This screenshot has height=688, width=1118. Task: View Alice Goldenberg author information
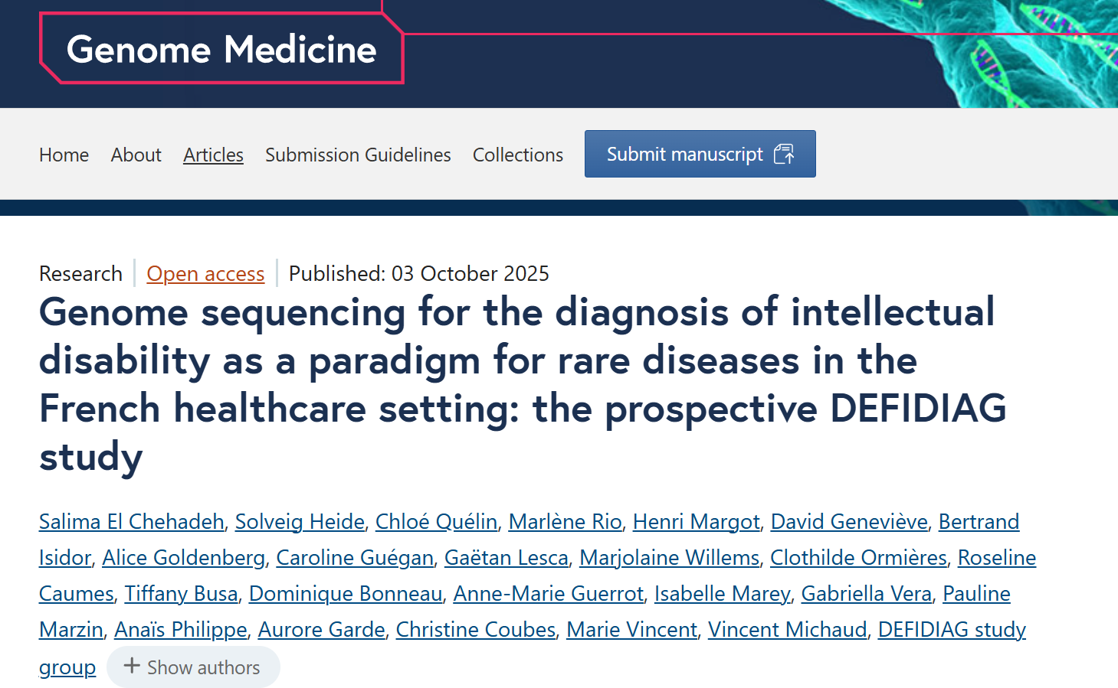183,558
